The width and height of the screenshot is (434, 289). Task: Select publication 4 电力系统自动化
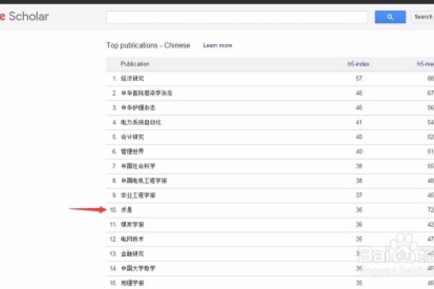pos(141,122)
